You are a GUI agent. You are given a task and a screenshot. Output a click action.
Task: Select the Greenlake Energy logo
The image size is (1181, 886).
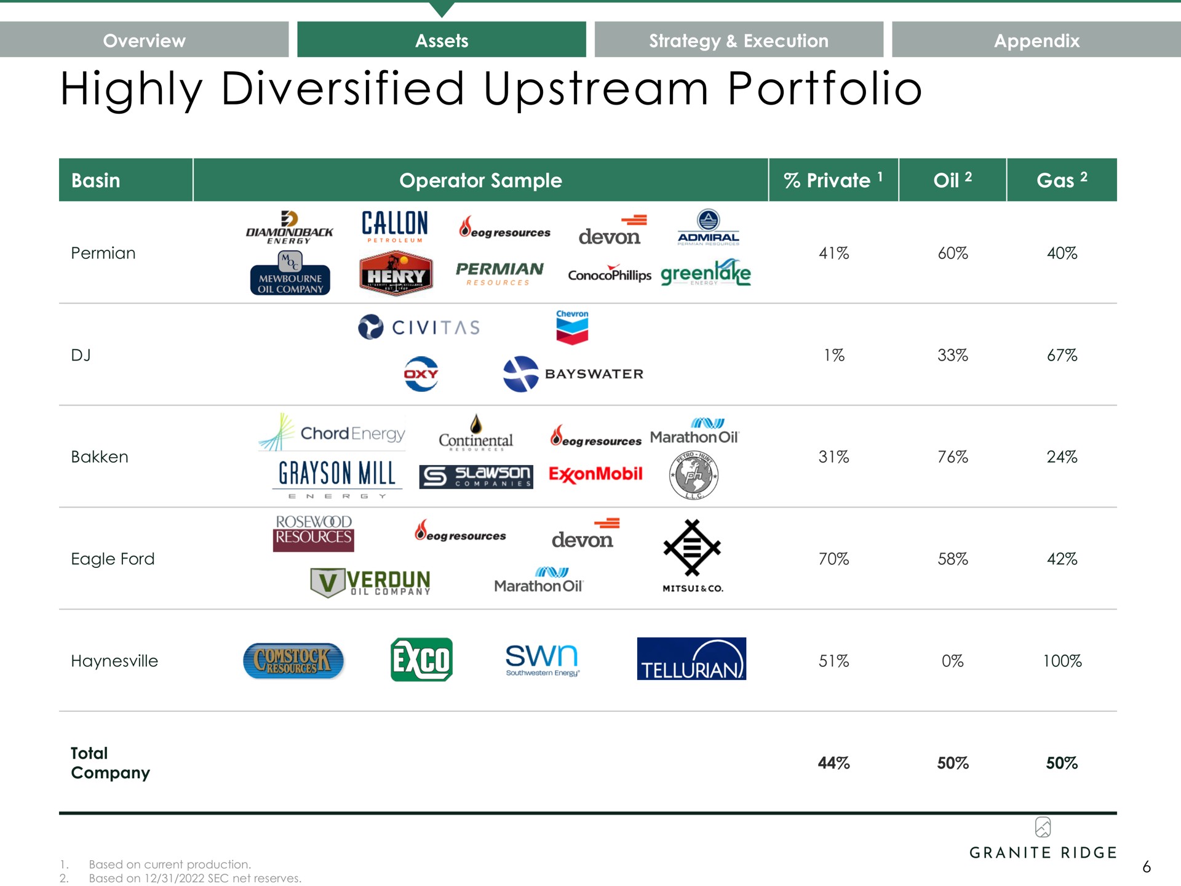(x=706, y=273)
